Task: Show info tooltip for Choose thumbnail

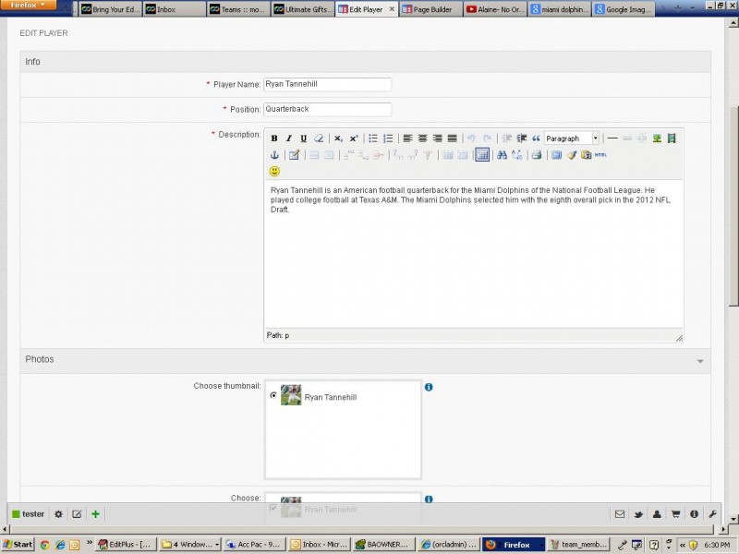Action: (429, 387)
